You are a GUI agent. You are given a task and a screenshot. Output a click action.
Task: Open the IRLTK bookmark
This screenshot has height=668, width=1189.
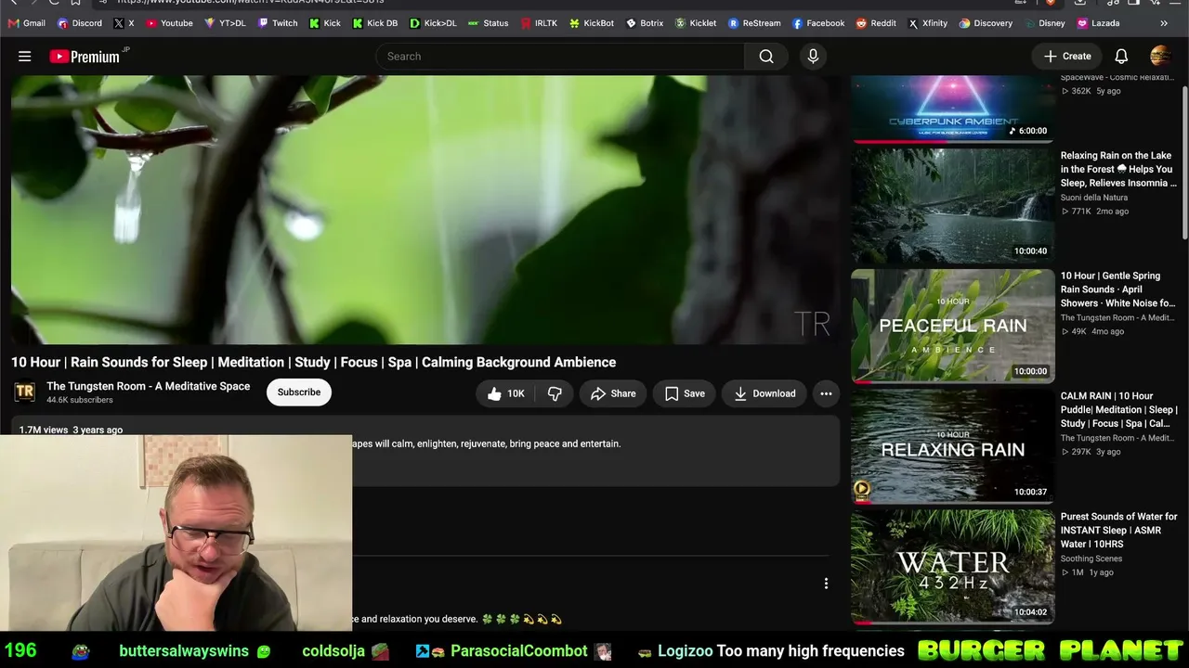(539, 23)
